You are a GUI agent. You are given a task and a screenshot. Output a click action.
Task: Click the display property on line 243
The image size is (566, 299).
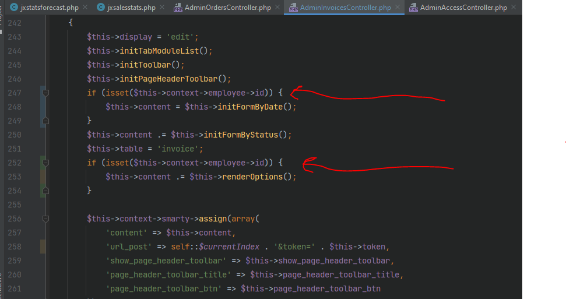(x=136, y=37)
